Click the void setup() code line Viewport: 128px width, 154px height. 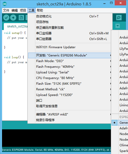pyautogui.click(x=15, y=33)
